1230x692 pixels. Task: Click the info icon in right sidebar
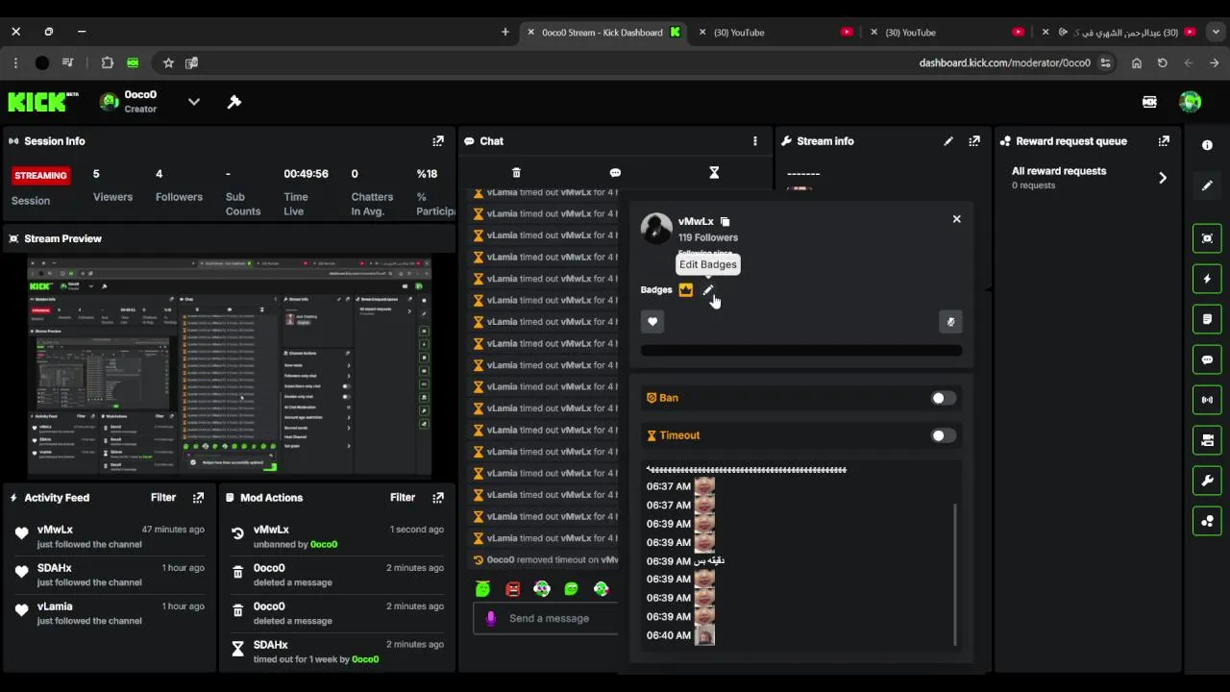pos(1207,145)
